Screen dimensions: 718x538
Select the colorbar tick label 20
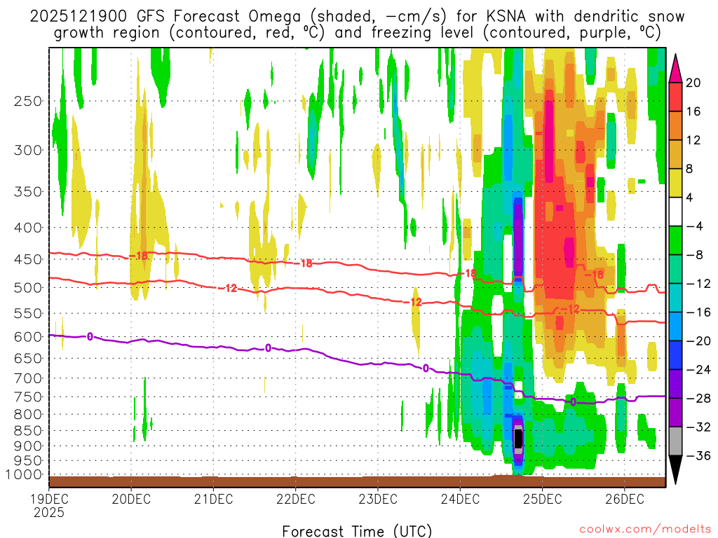pos(693,83)
